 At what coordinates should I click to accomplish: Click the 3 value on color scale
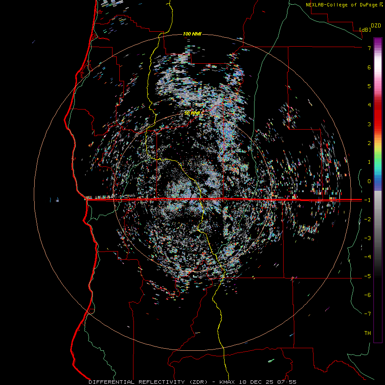coord(369,124)
